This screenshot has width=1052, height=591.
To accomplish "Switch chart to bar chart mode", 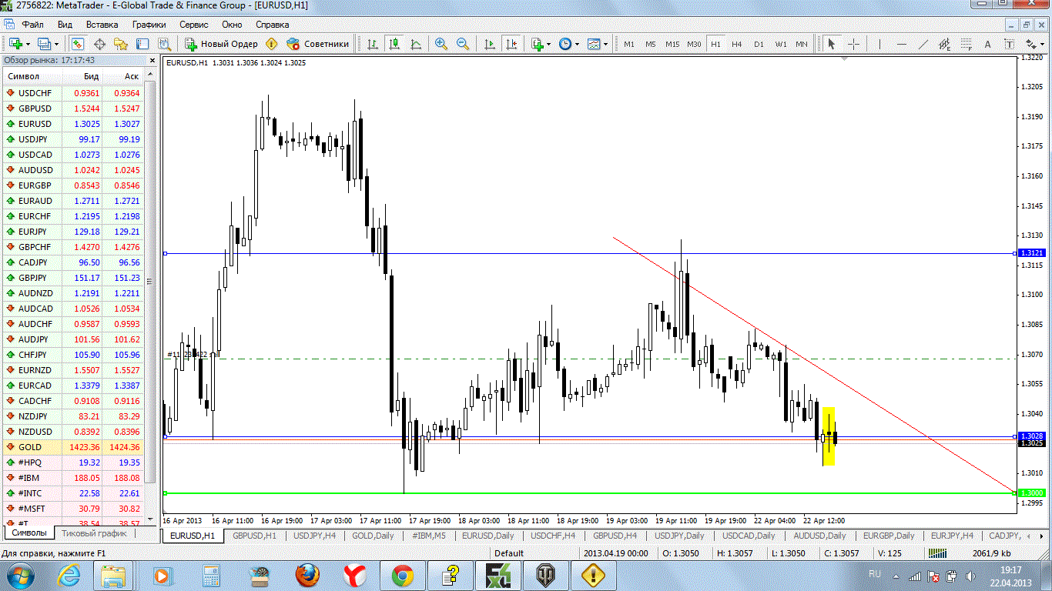I will tap(373, 44).
